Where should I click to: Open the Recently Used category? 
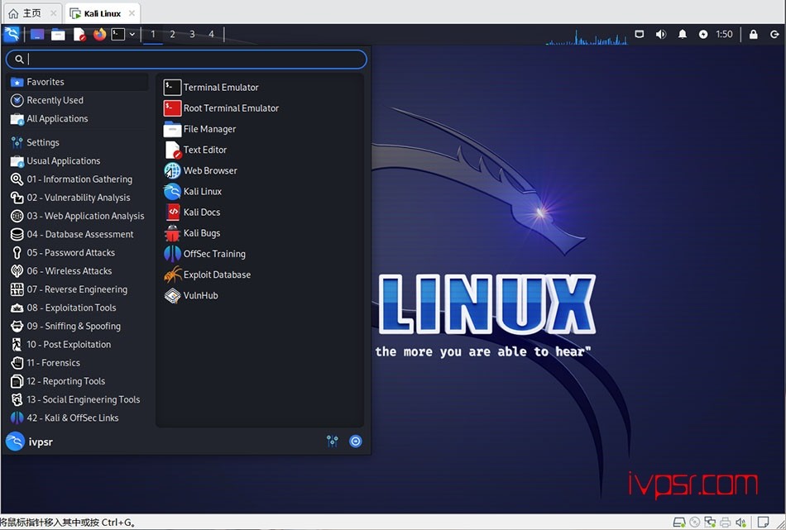click(x=78, y=100)
